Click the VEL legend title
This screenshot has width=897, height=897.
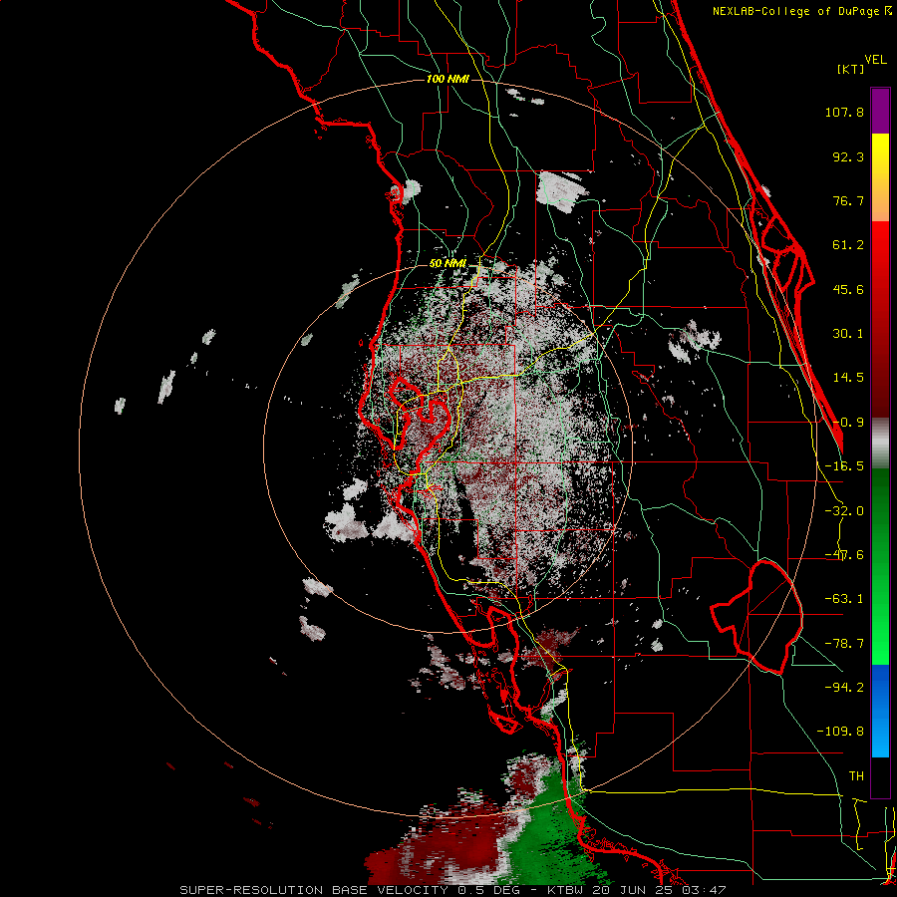coord(875,60)
